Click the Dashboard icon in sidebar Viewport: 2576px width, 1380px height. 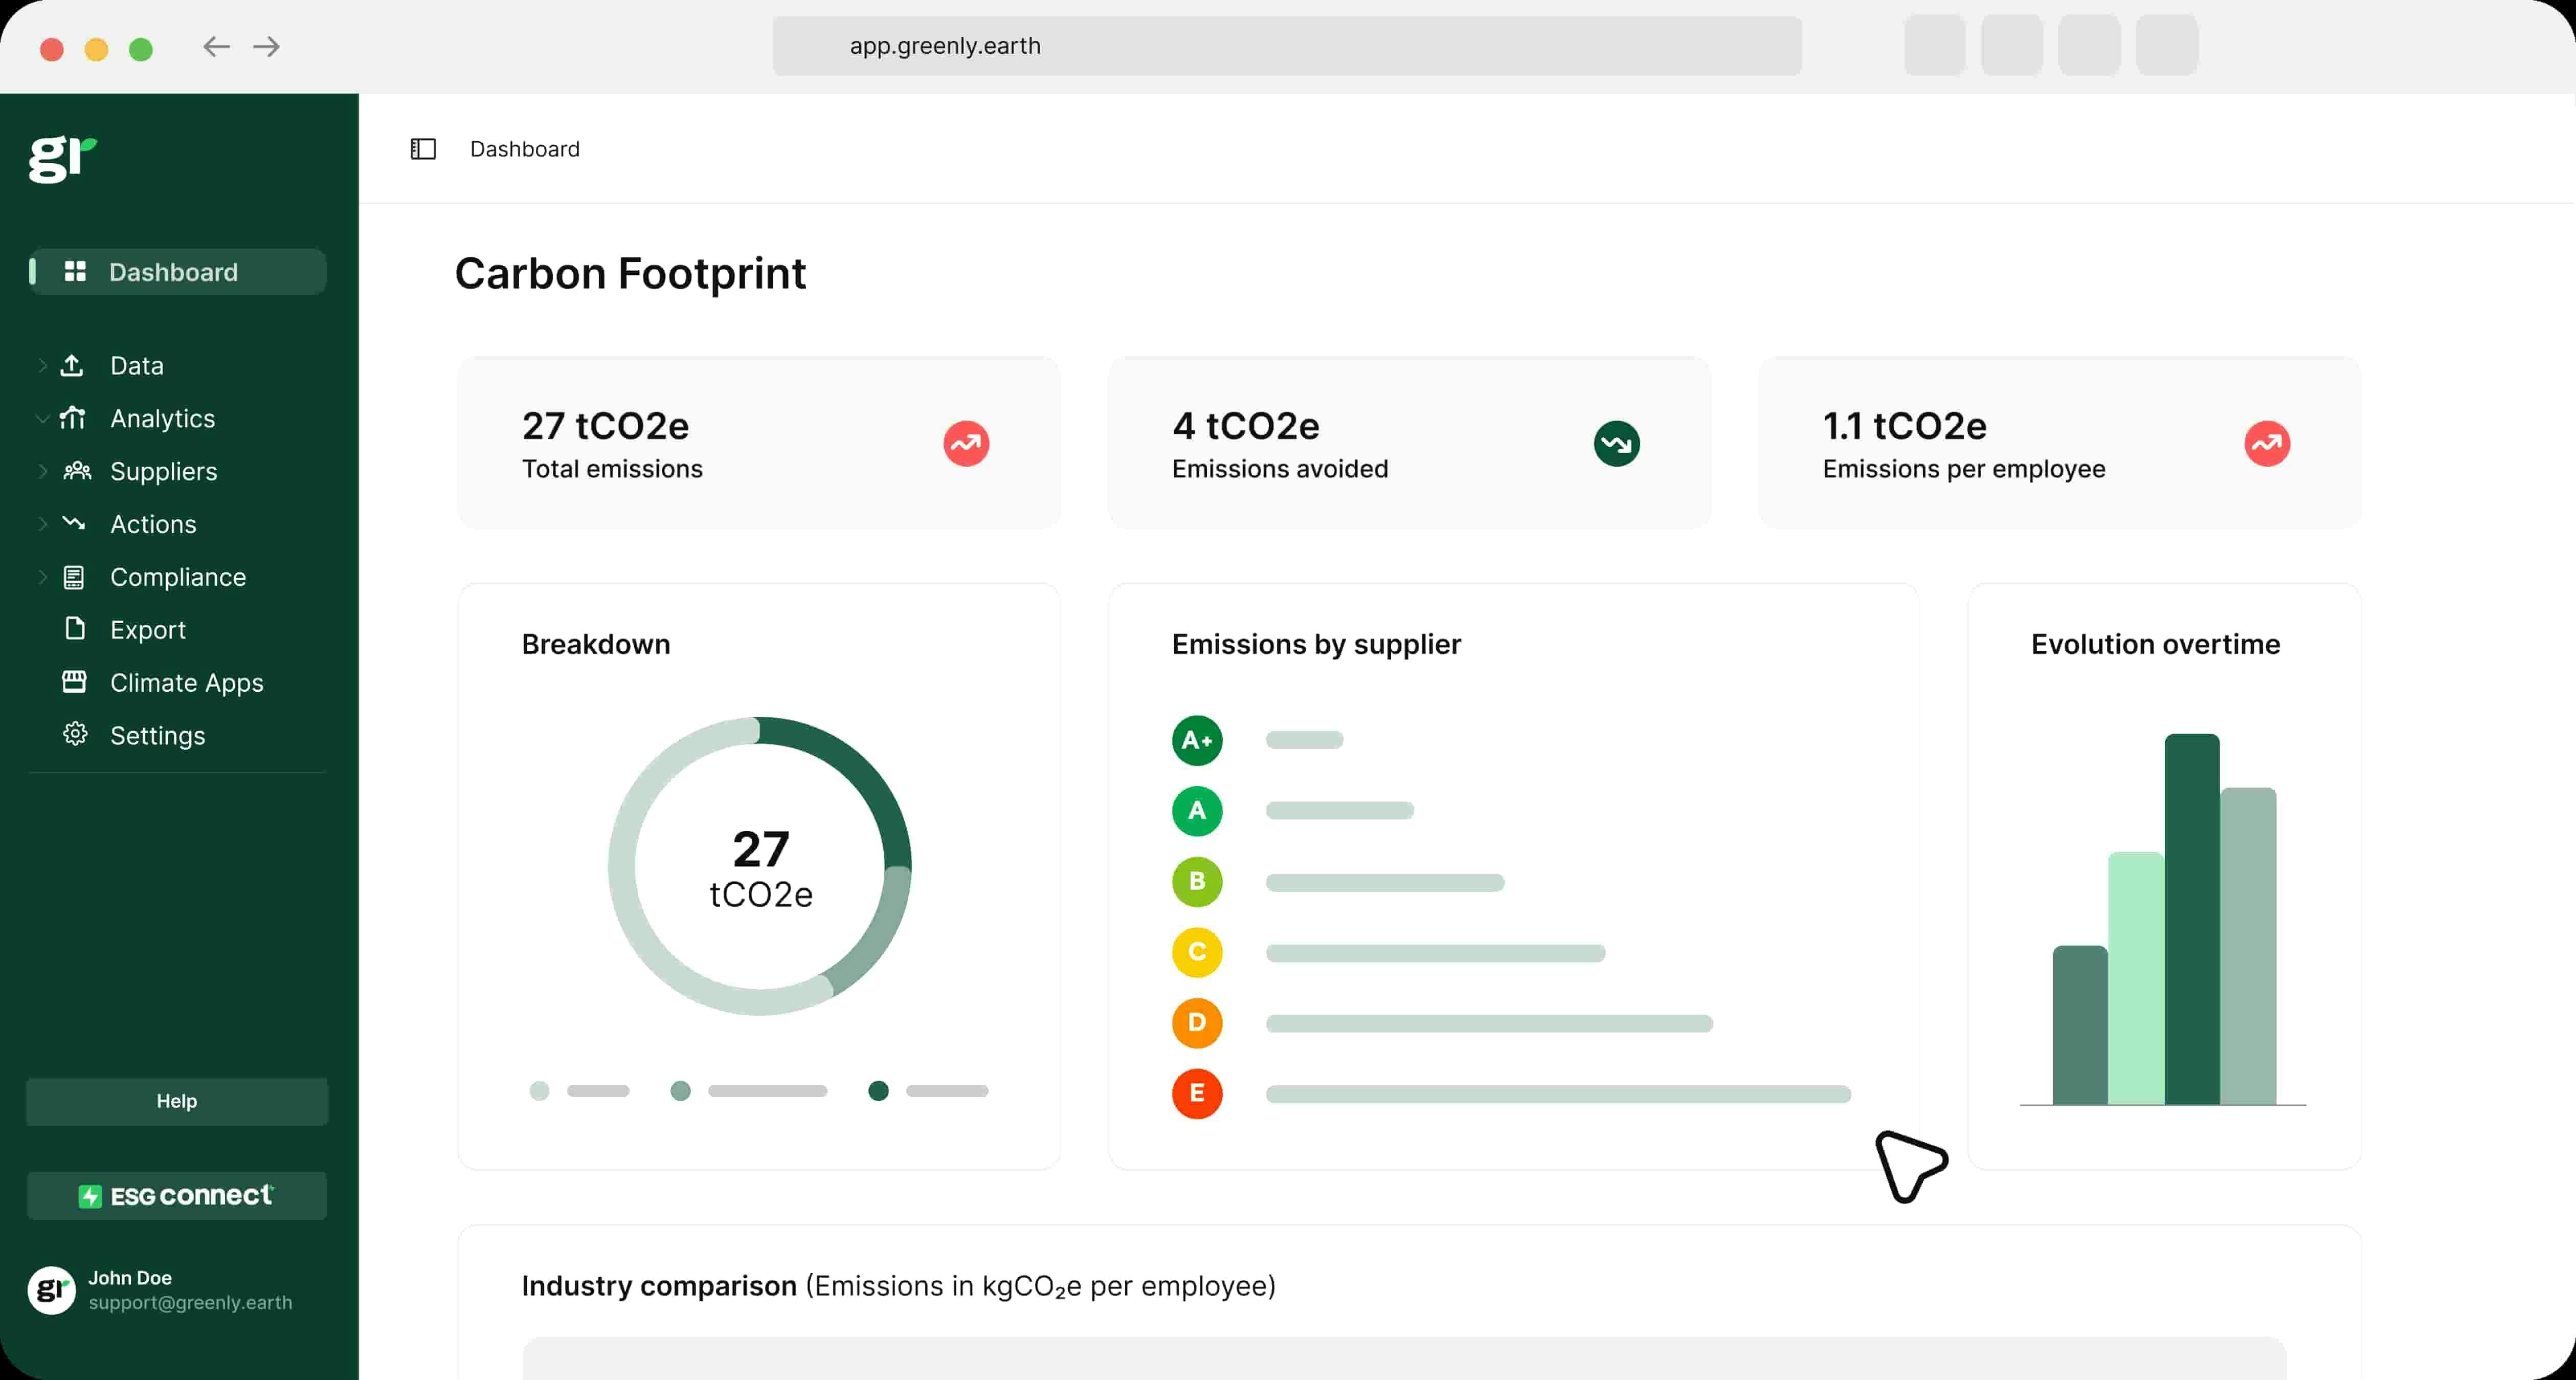(75, 271)
